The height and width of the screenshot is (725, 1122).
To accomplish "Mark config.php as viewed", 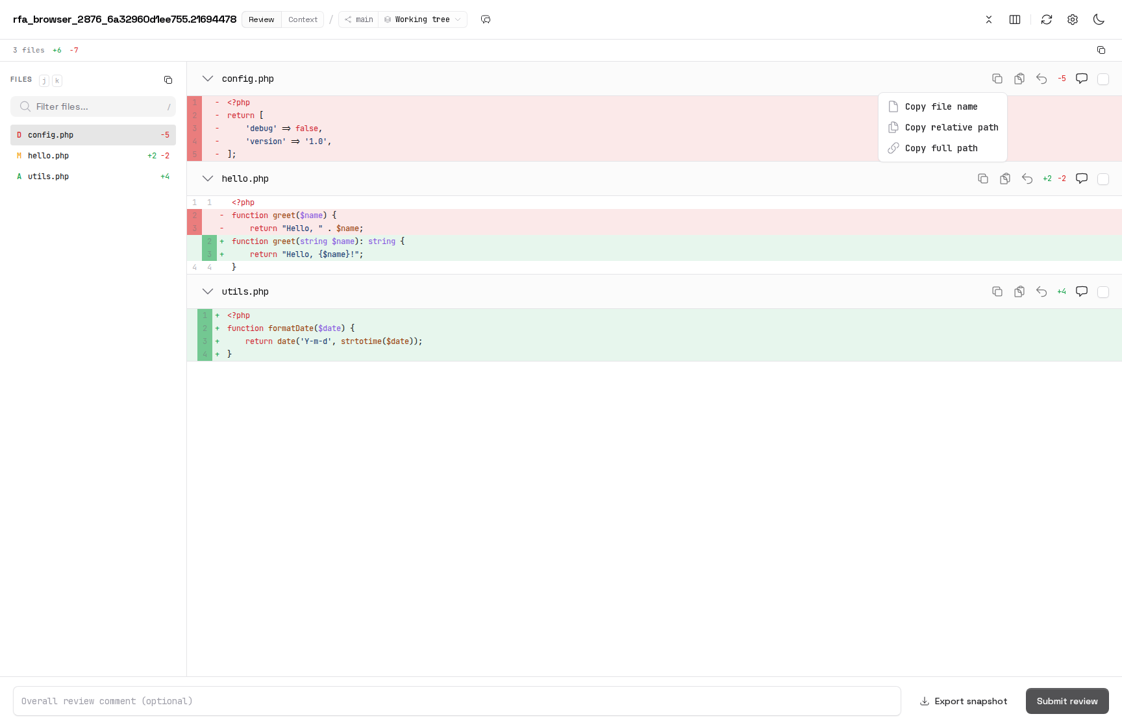I will pos(1103,79).
